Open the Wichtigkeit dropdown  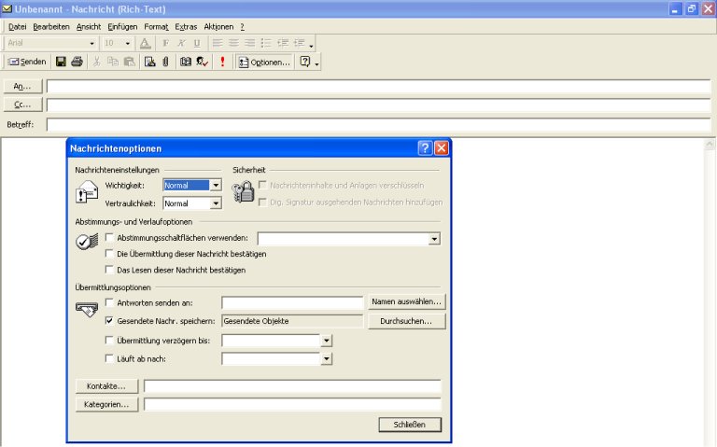point(216,185)
